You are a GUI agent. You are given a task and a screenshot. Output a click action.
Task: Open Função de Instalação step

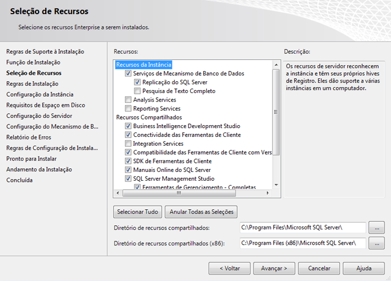33,62
